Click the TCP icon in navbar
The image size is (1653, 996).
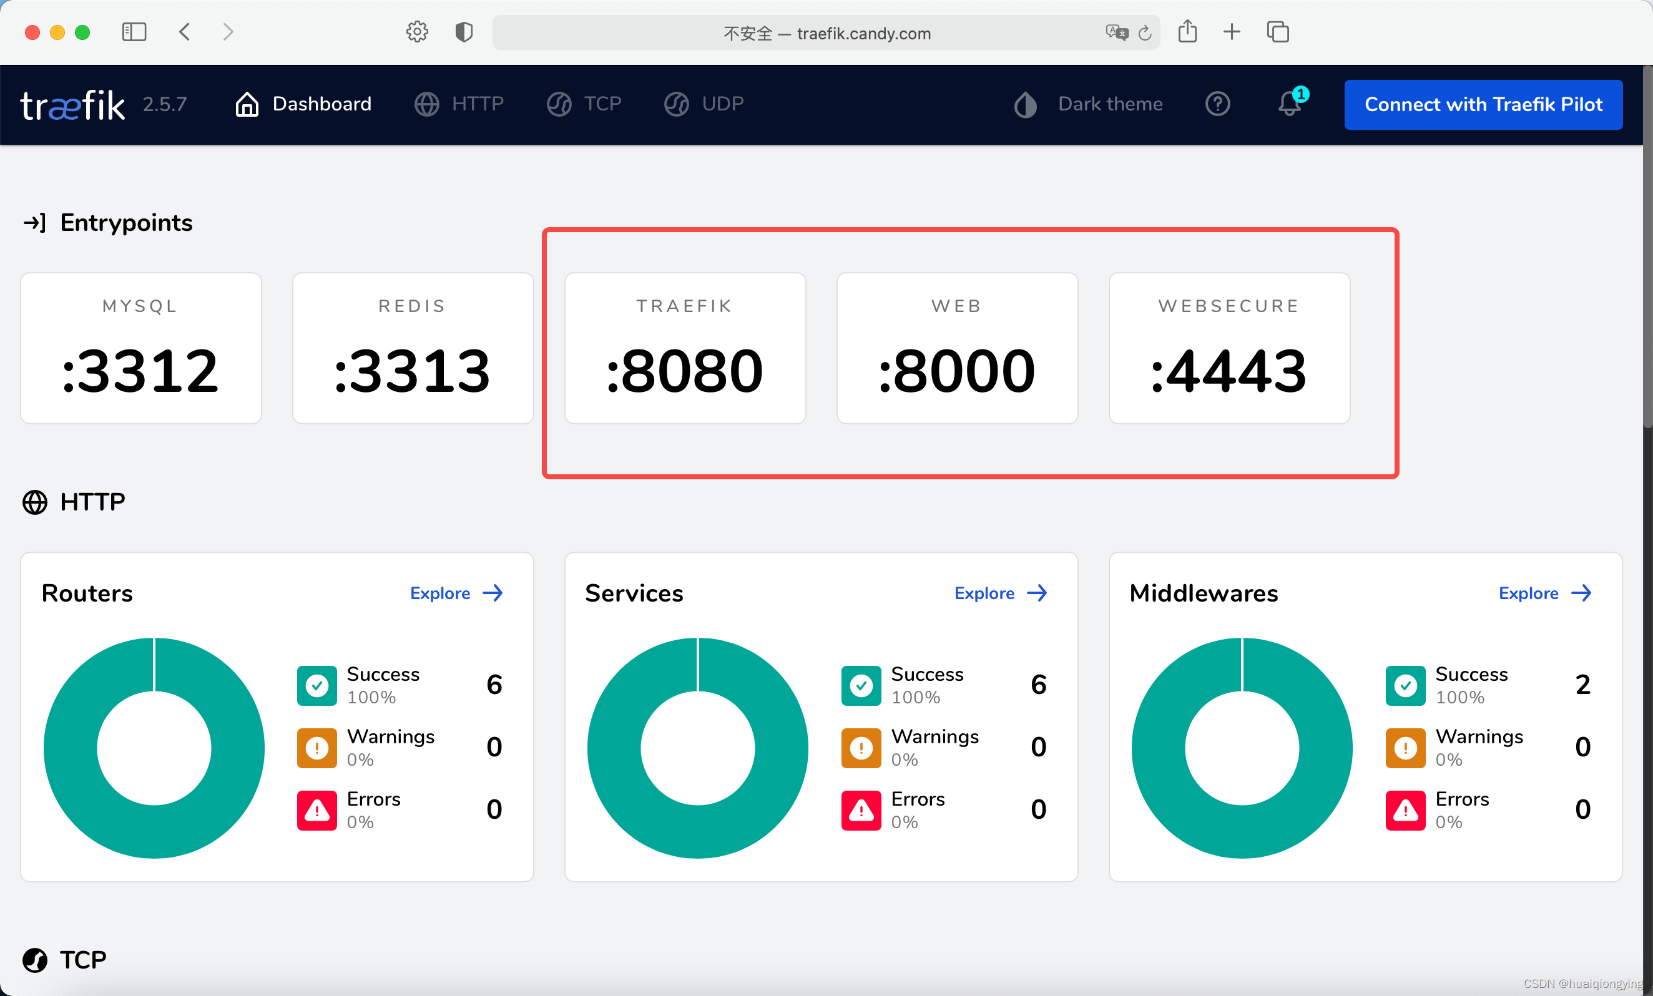[x=559, y=104]
